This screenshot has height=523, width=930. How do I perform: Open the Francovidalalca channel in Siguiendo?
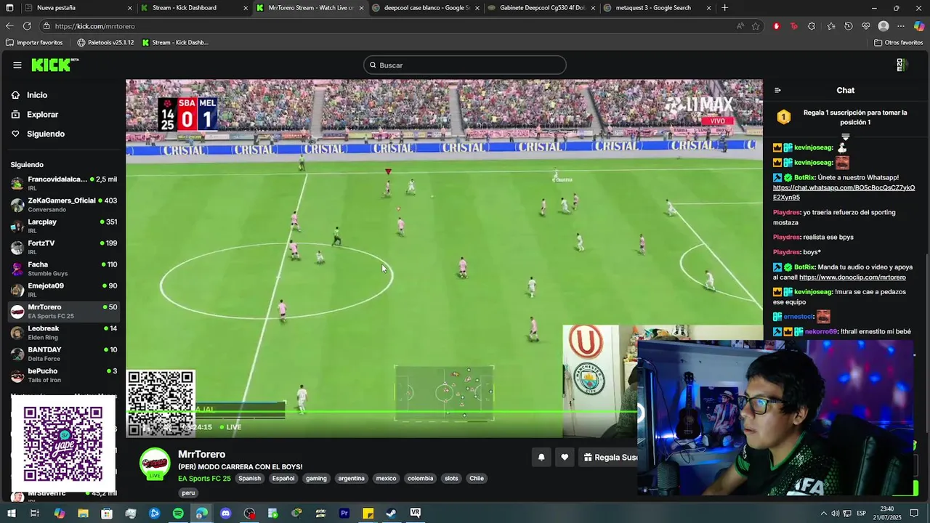pyautogui.click(x=64, y=183)
